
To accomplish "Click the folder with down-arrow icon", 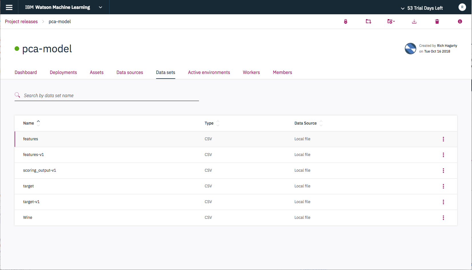I will pyautogui.click(x=369, y=21).
